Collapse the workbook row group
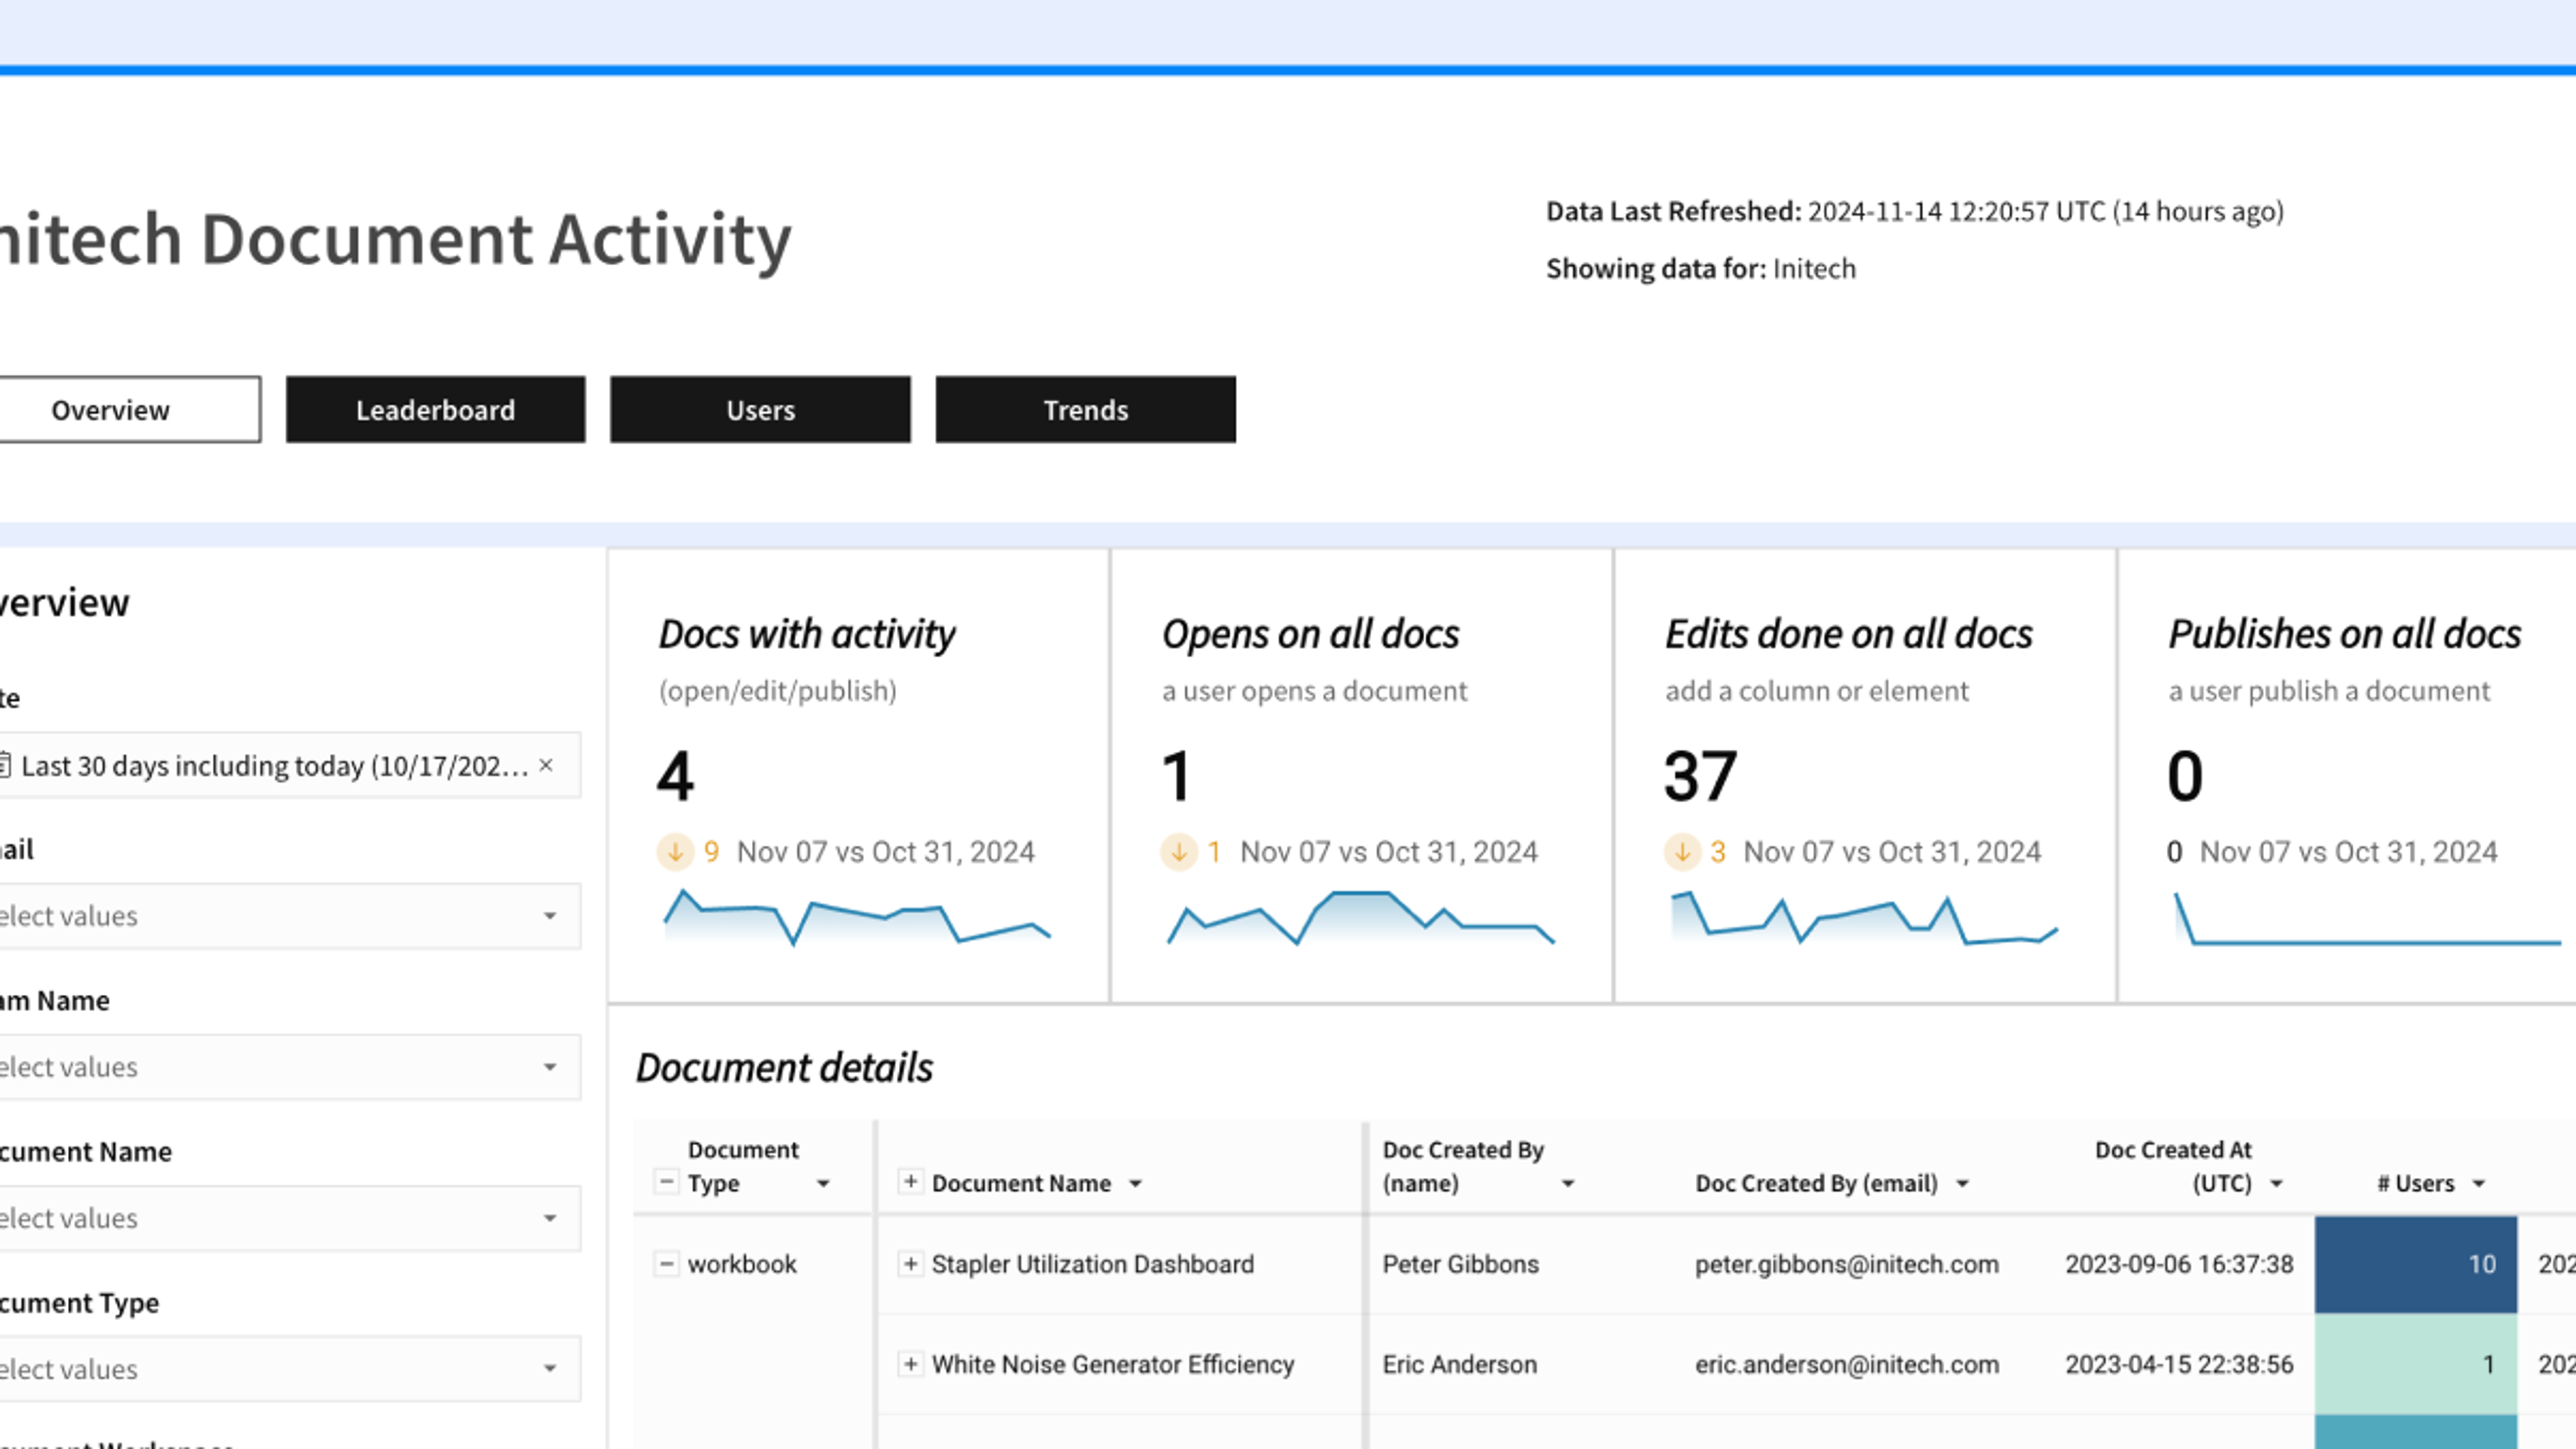This screenshot has height=1449, width=2576. [x=666, y=1264]
